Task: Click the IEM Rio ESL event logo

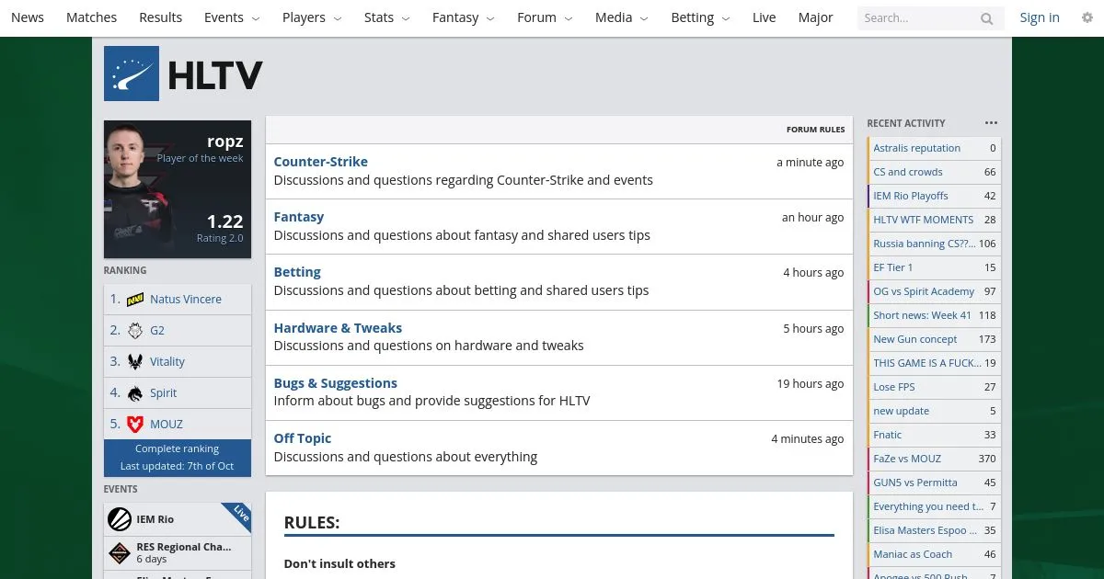Action: [120, 519]
